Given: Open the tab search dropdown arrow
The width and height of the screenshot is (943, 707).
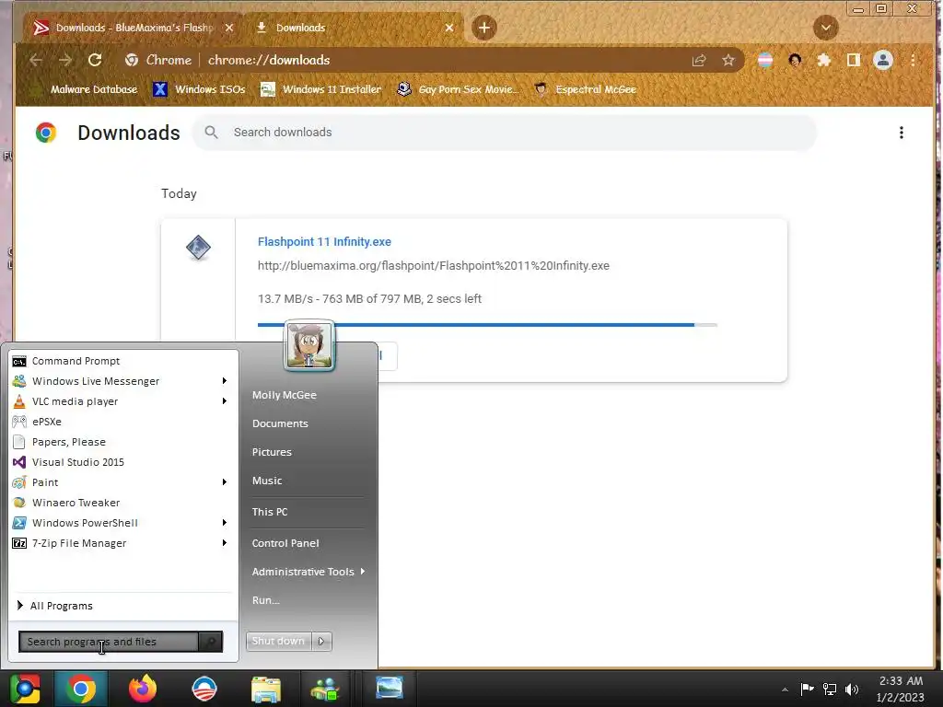Looking at the screenshot, I should tap(826, 28).
